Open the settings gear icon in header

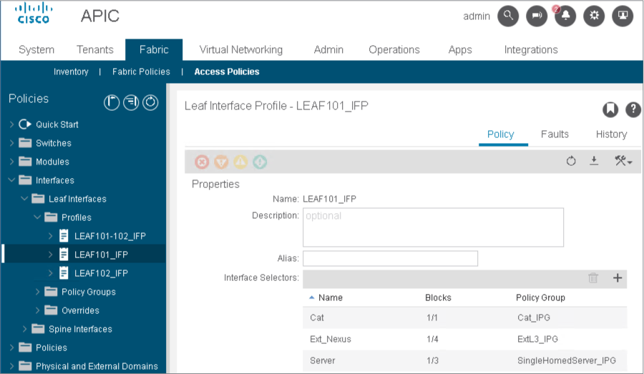(x=593, y=16)
